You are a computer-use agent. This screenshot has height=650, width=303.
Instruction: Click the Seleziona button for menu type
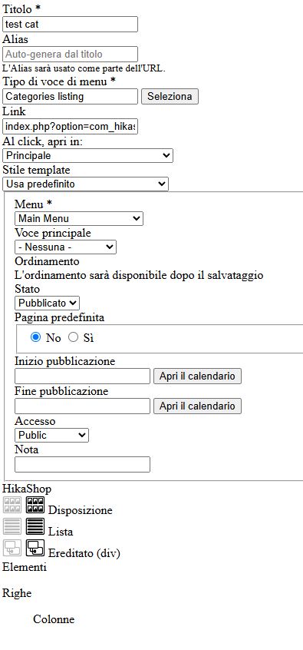(x=170, y=96)
